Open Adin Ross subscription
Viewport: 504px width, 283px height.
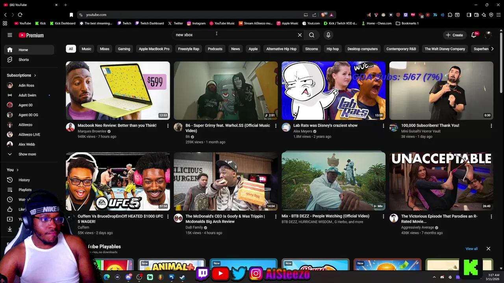[x=29, y=85]
